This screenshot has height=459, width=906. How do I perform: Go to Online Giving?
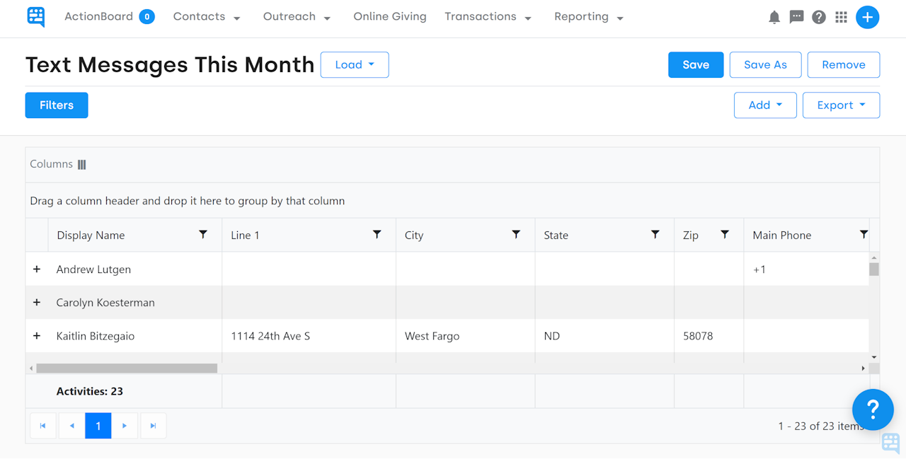[x=390, y=17]
